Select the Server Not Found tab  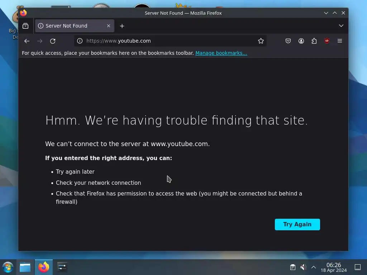(75, 26)
